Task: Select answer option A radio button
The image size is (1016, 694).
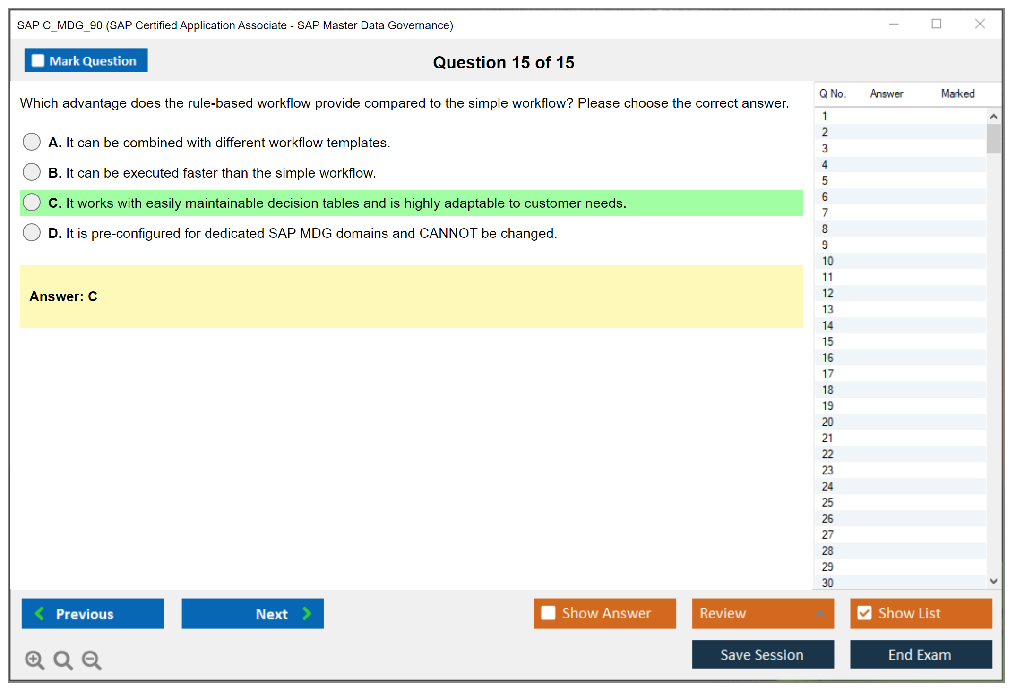Action: click(32, 142)
